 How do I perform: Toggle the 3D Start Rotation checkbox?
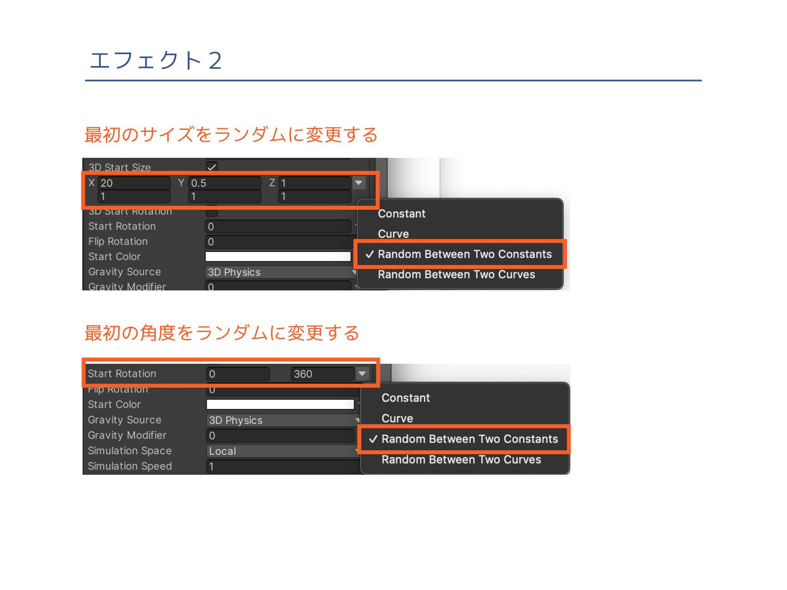[212, 213]
